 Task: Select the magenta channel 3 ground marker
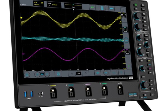pos(24,54)
